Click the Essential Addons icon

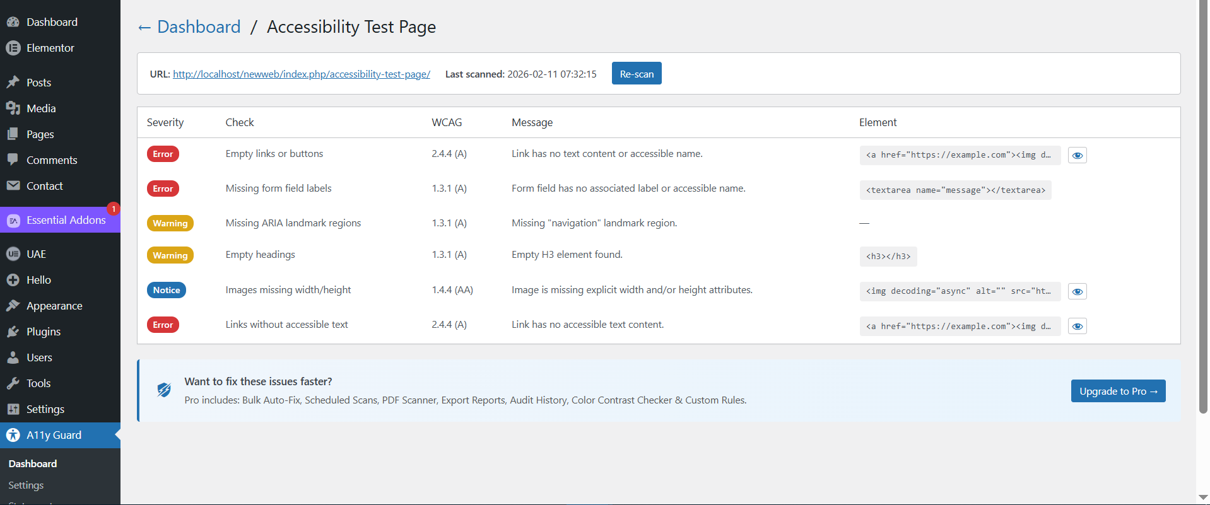[13, 221]
